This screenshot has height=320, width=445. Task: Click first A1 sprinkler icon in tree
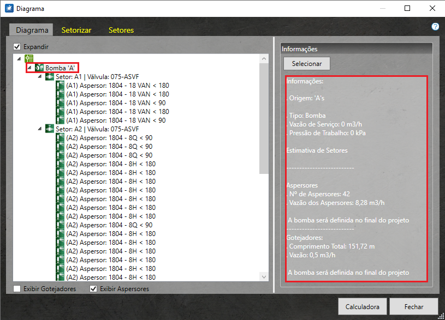point(60,86)
